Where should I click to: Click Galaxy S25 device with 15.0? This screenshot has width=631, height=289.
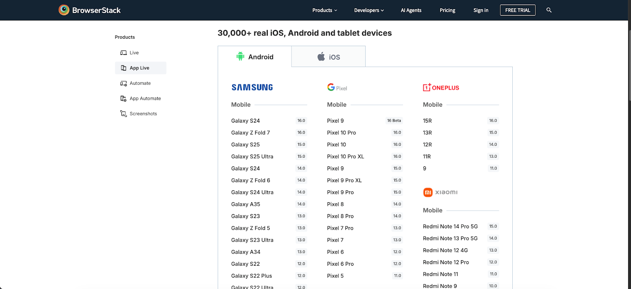(x=245, y=145)
